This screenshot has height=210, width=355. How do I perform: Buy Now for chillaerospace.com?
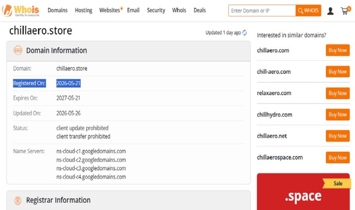click(338, 157)
